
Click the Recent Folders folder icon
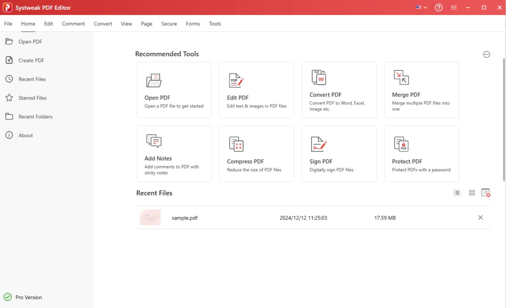click(x=9, y=116)
